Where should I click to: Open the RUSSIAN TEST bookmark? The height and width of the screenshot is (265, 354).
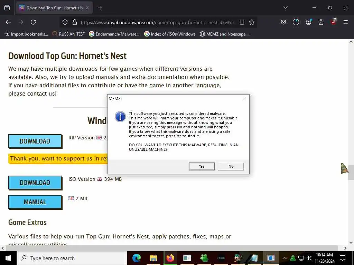[69, 34]
